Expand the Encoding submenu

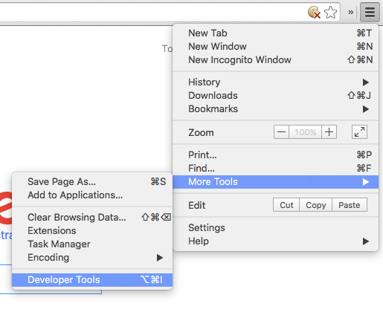92,258
